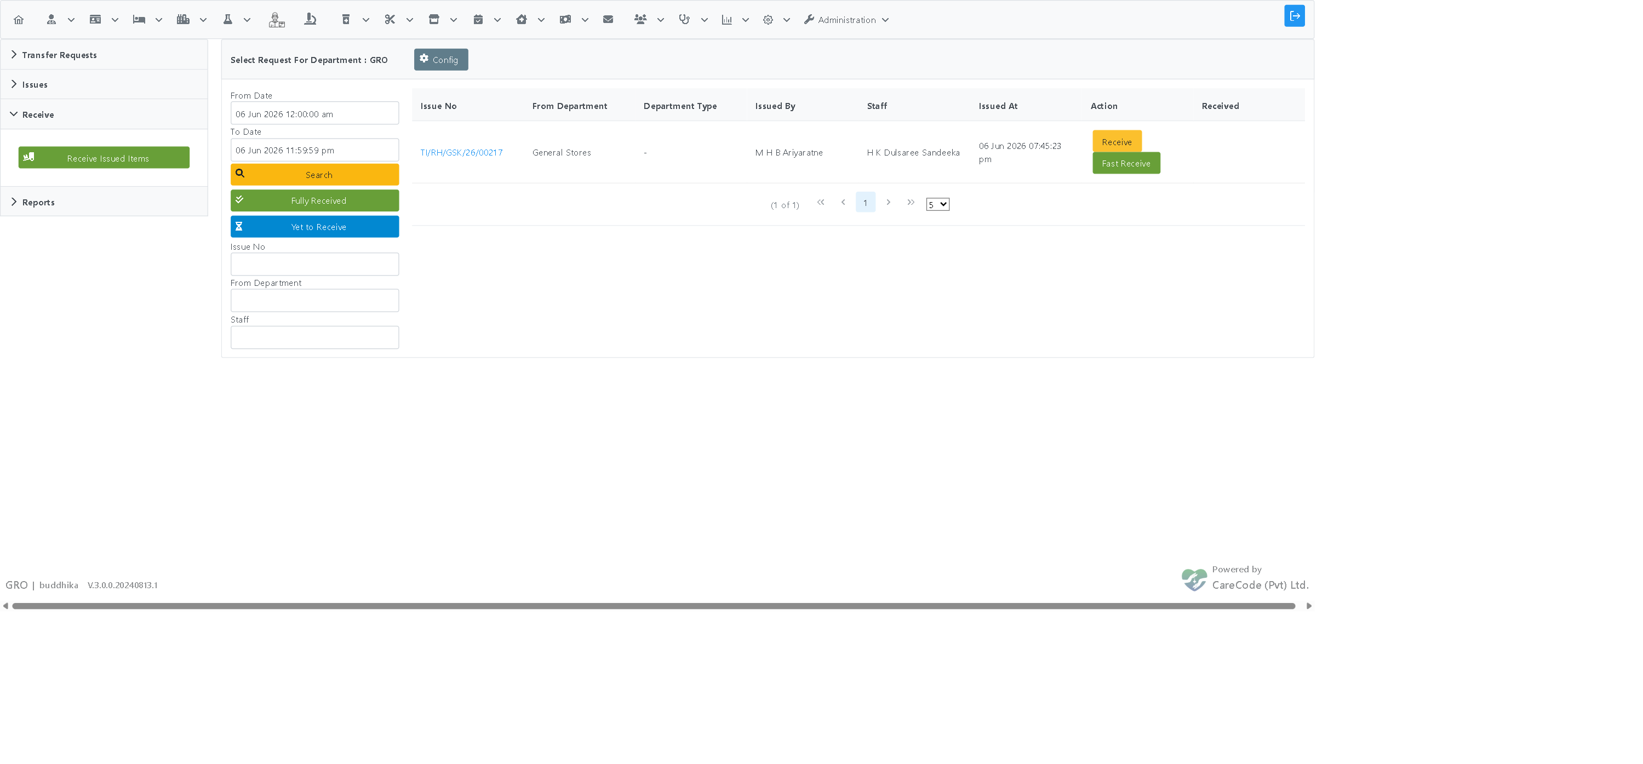
Task: Click the Yet to Receive button
Action: (x=314, y=226)
